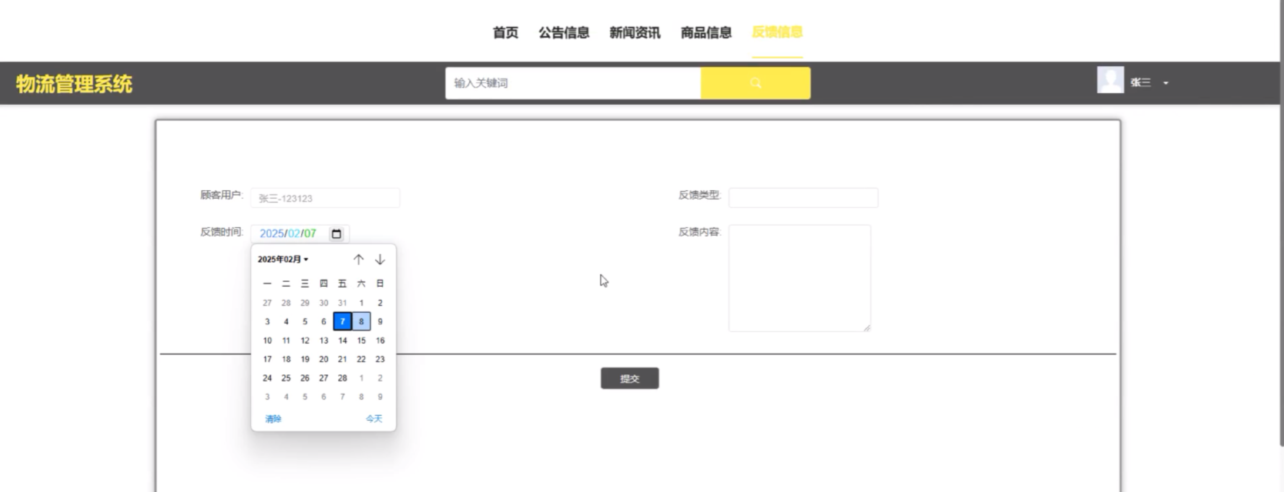Click the yellow search magnifier button

pyautogui.click(x=755, y=83)
